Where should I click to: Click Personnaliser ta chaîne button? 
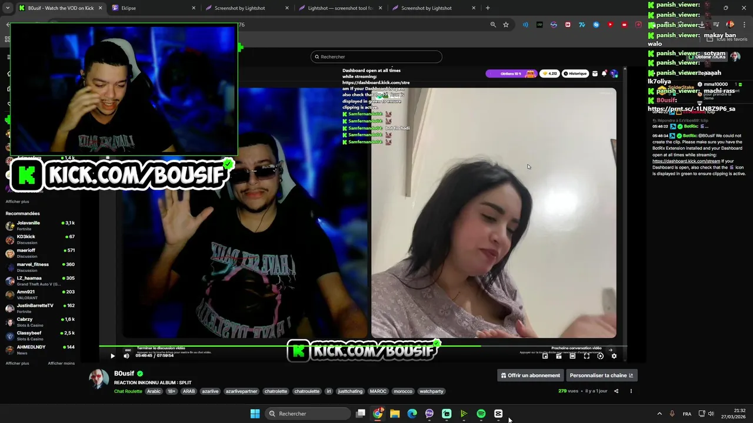[601, 375]
